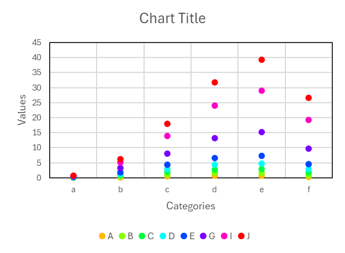
Task: Select the purple G legend marker
Action: tap(203, 236)
